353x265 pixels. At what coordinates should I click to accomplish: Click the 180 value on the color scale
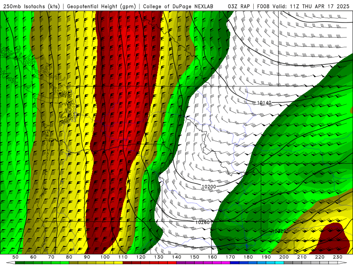(x=248, y=257)
